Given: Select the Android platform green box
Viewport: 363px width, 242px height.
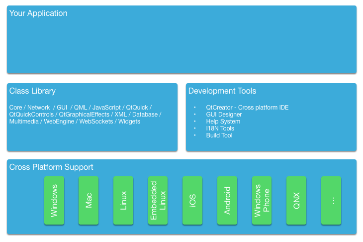Looking at the screenshot, I should point(227,200).
